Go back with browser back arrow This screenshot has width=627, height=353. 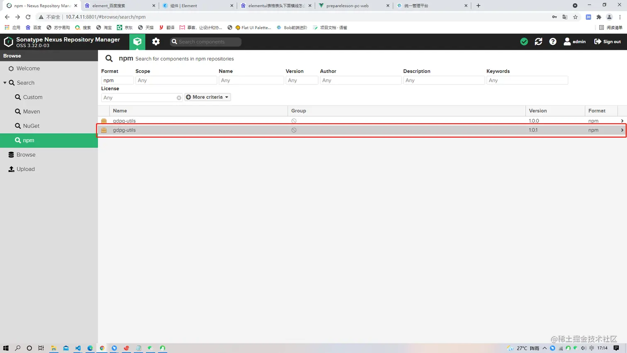(x=7, y=17)
